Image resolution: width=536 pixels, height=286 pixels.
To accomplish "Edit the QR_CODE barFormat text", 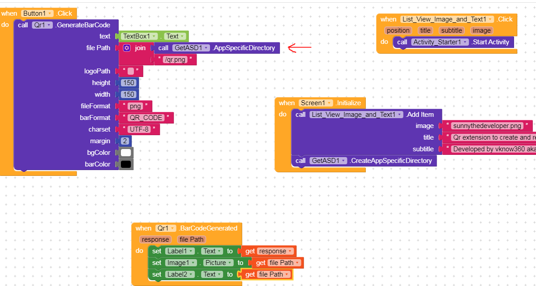I will pyautogui.click(x=146, y=118).
